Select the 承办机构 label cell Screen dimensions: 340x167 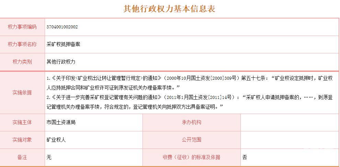191,122
